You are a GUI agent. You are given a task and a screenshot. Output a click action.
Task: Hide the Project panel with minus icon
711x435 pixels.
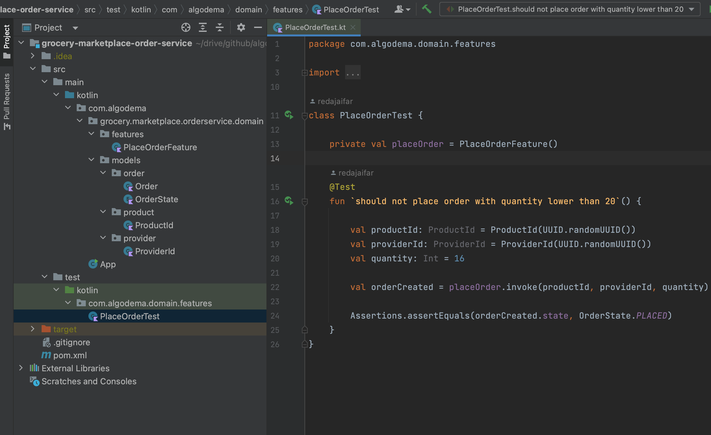[x=258, y=28]
